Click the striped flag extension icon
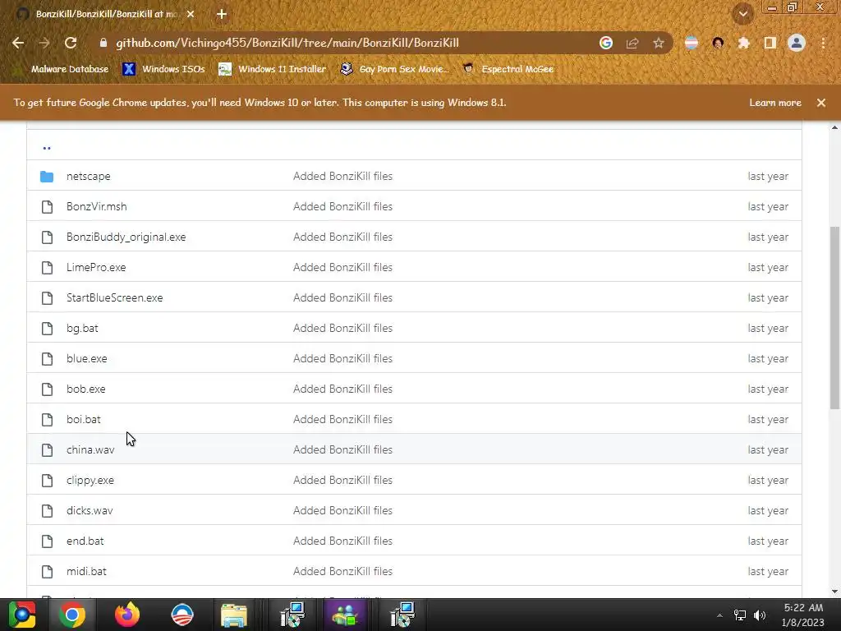Viewport: 841px width, 631px height. click(x=692, y=43)
